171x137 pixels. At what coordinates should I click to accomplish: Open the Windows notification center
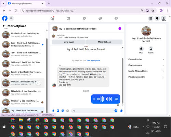pos(166,127)
